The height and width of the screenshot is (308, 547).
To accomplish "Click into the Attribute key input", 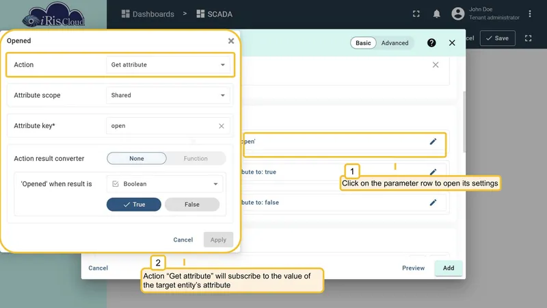I will coord(162,126).
